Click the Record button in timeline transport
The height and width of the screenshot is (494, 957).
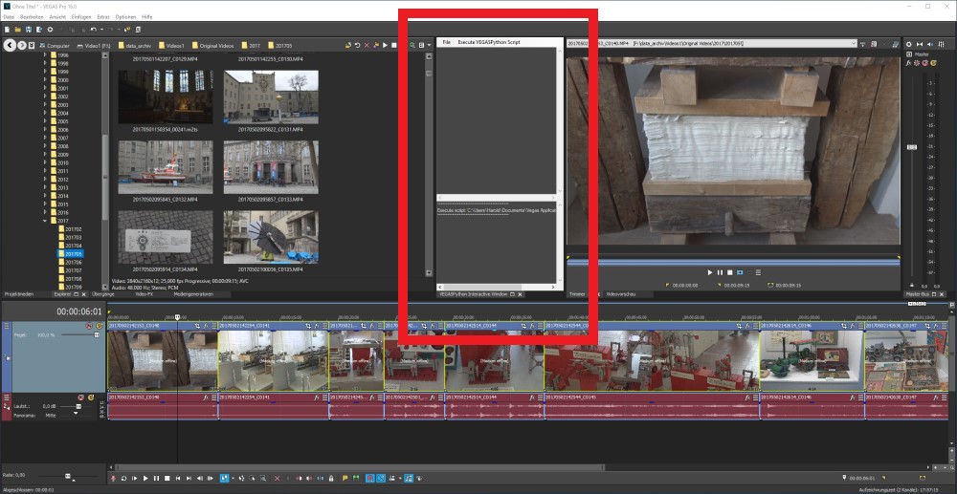[x=114, y=478]
